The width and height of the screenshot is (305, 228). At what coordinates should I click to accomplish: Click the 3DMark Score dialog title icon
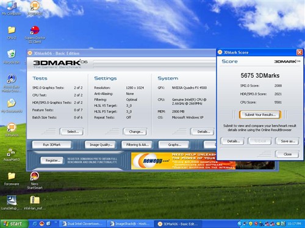tap(220, 52)
